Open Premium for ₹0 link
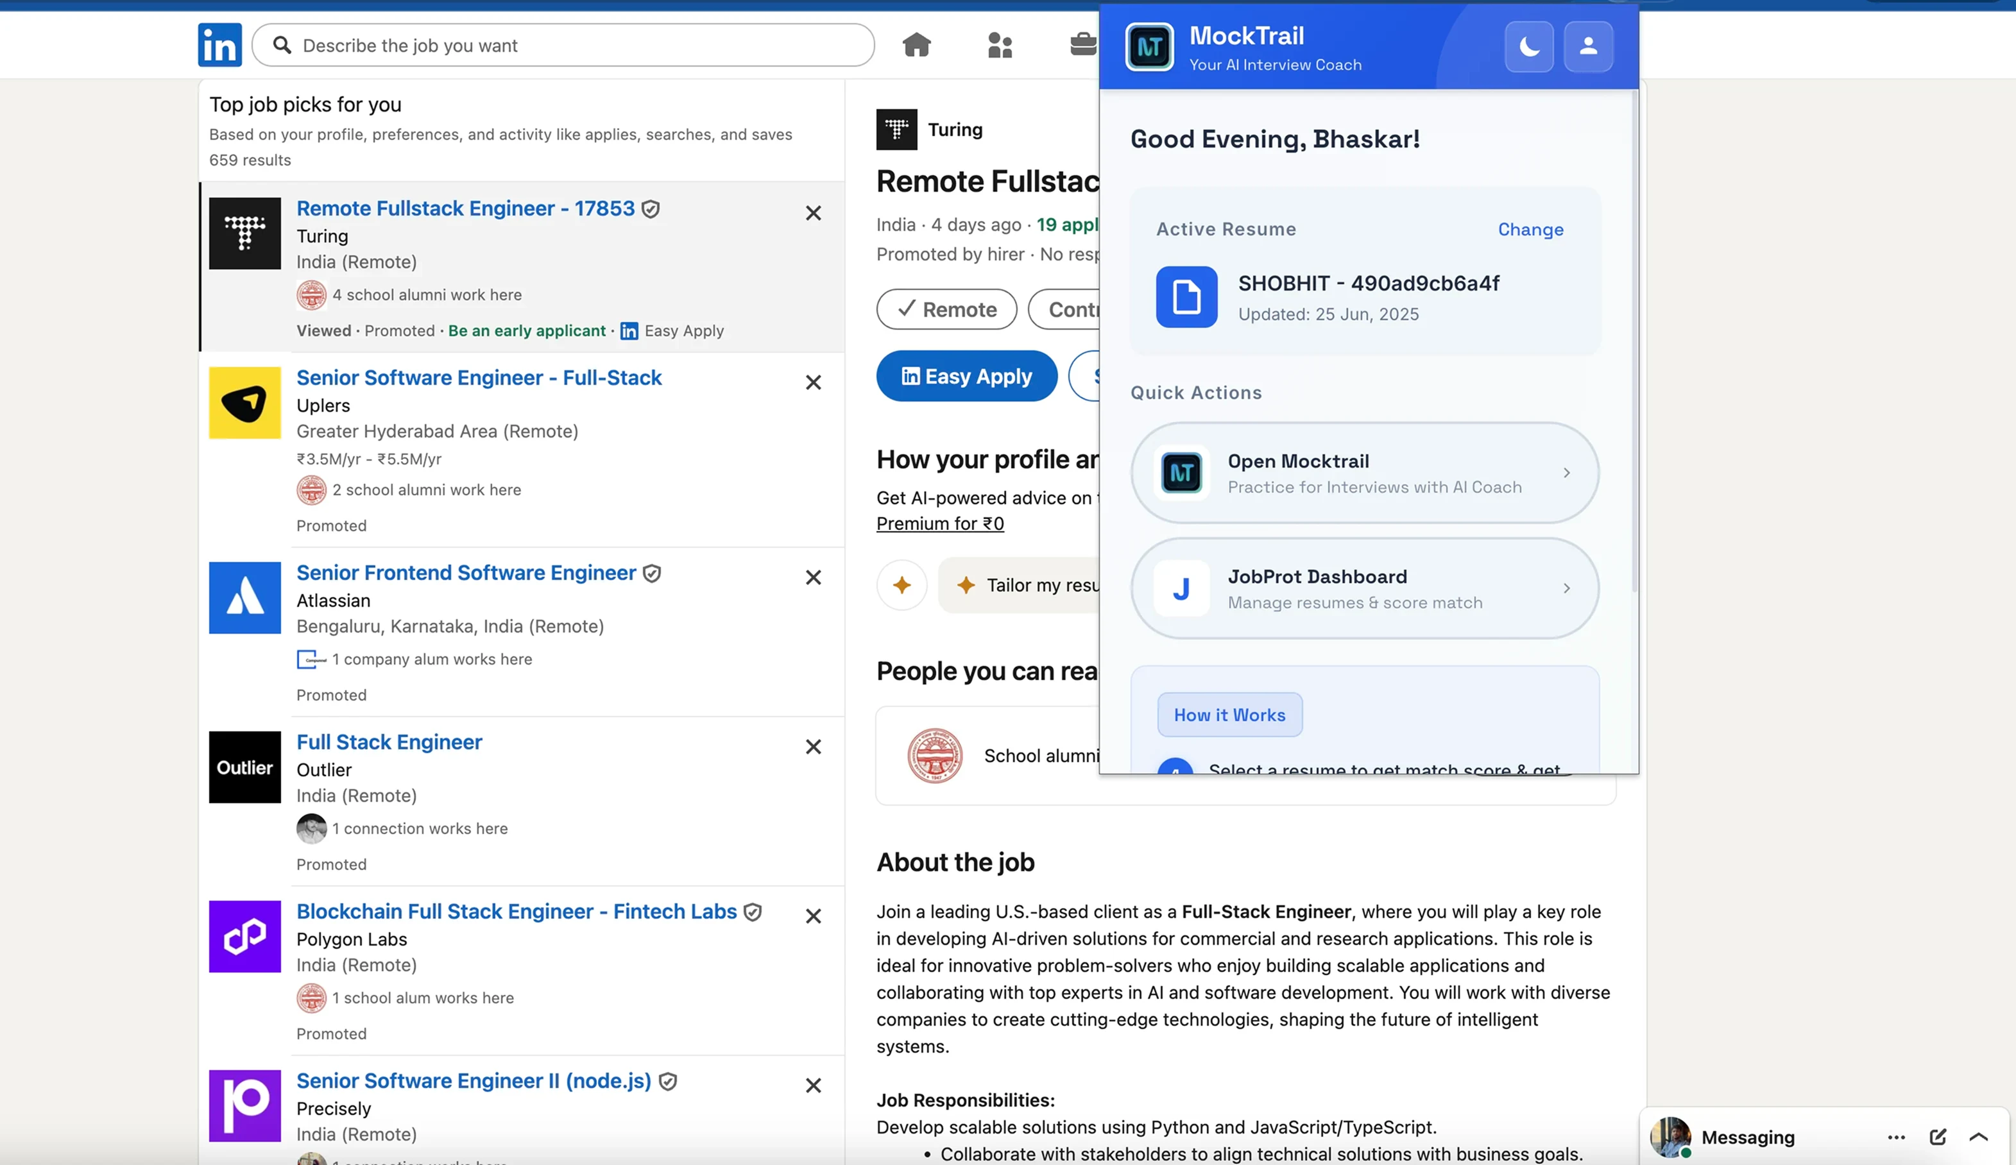Viewport: 2016px width, 1165px height. point(940,524)
